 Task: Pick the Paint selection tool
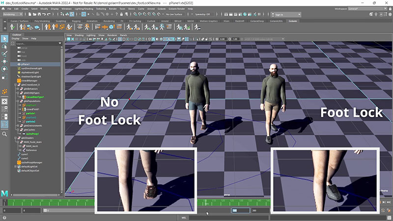click(x=4, y=54)
